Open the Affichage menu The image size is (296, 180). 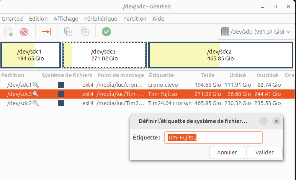click(x=66, y=18)
